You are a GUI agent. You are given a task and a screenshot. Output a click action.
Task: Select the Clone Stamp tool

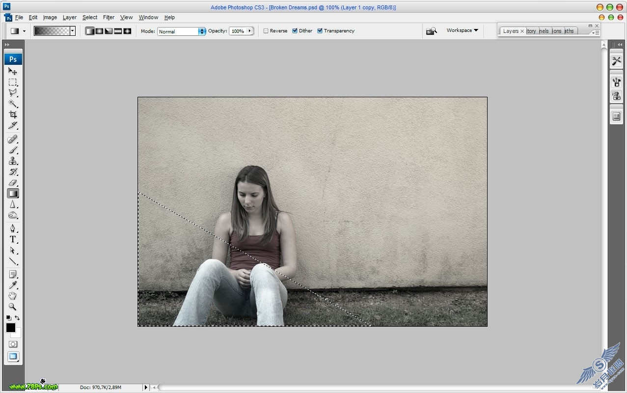13,161
